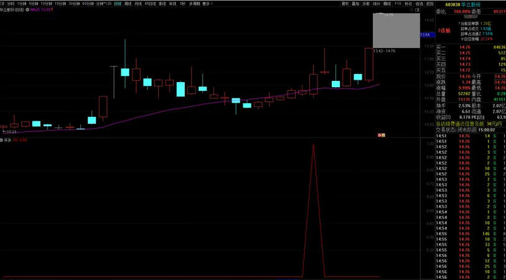This screenshot has width=506, height=280.
Task: Click the 十日总涨幅 stat line
Action: pos(476,39)
